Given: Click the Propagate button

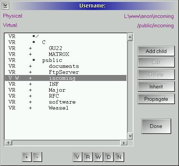Looking at the screenshot, I should 156,99.
